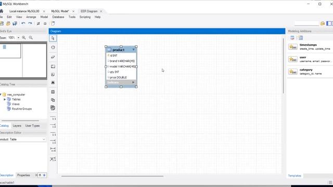Open a model file with folder icon
This screenshot has height=187, width=333.
coord(8,23)
